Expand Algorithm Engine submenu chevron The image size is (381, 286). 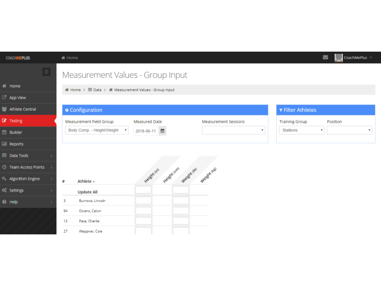coord(52,179)
